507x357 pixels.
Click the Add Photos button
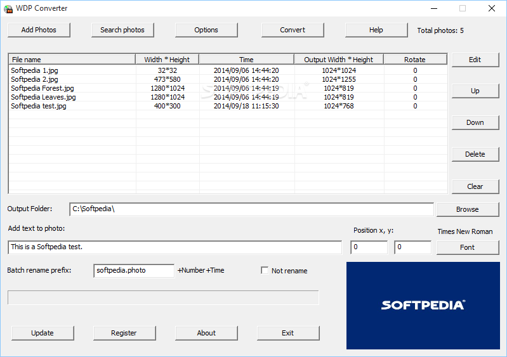[x=39, y=30]
